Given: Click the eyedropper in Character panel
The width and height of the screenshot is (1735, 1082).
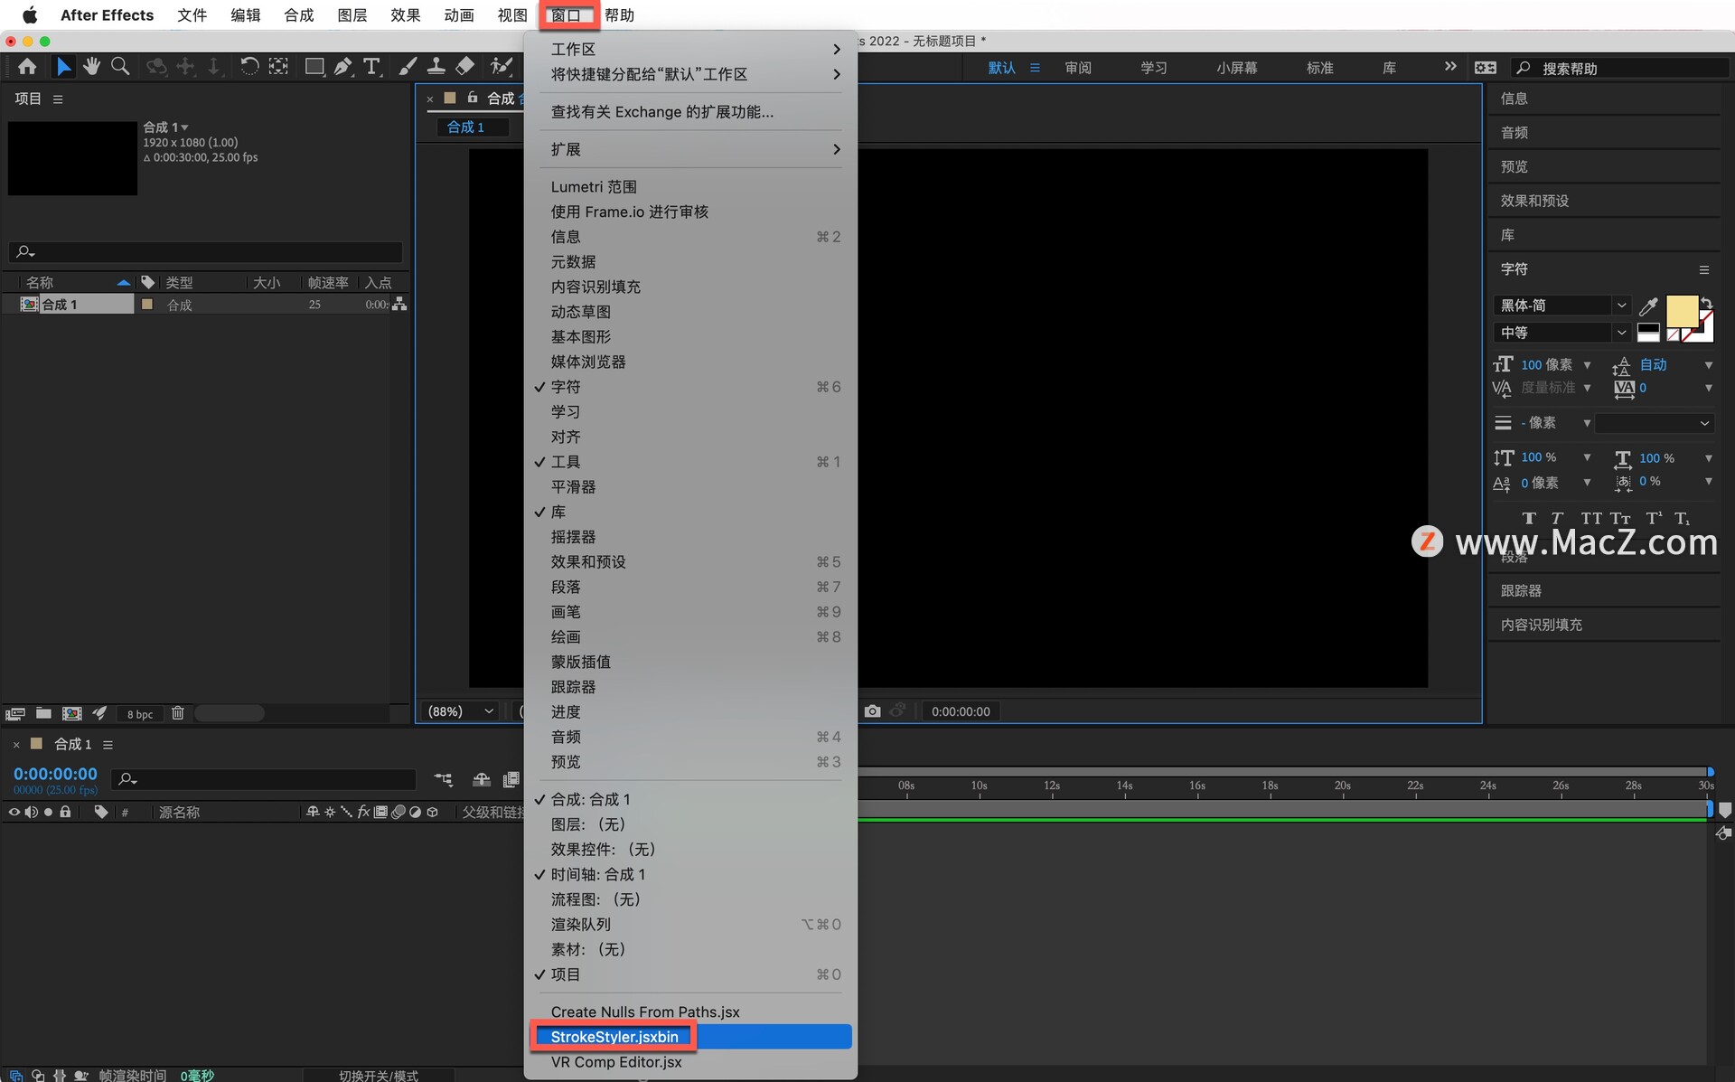Looking at the screenshot, I should (x=1648, y=306).
